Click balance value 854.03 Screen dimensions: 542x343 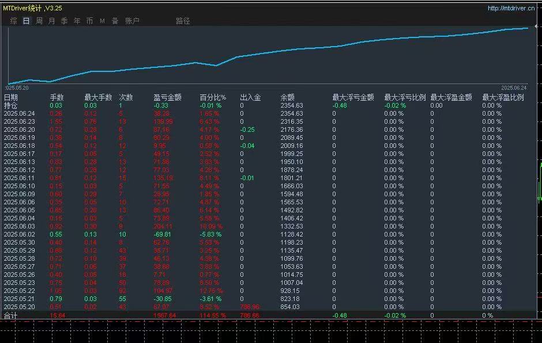[289, 307]
